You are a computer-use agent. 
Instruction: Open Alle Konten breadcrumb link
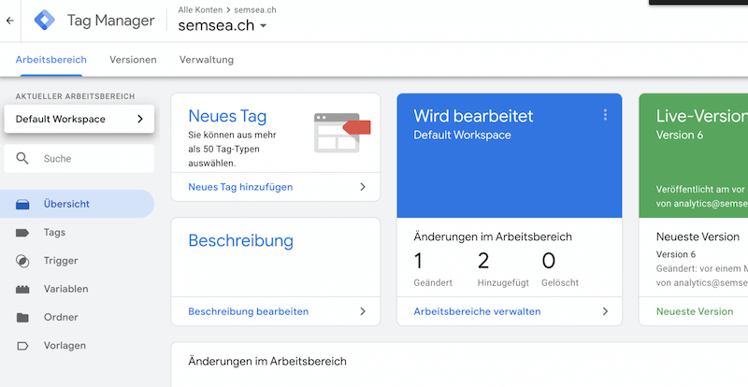point(200,9)
